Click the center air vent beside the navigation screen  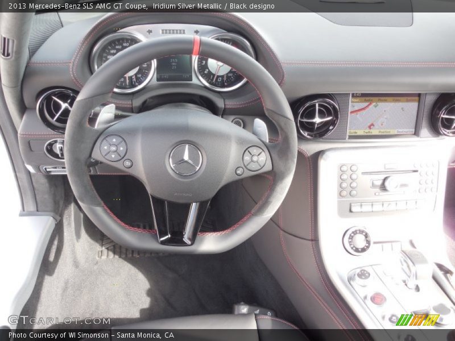tap(317, 118)
